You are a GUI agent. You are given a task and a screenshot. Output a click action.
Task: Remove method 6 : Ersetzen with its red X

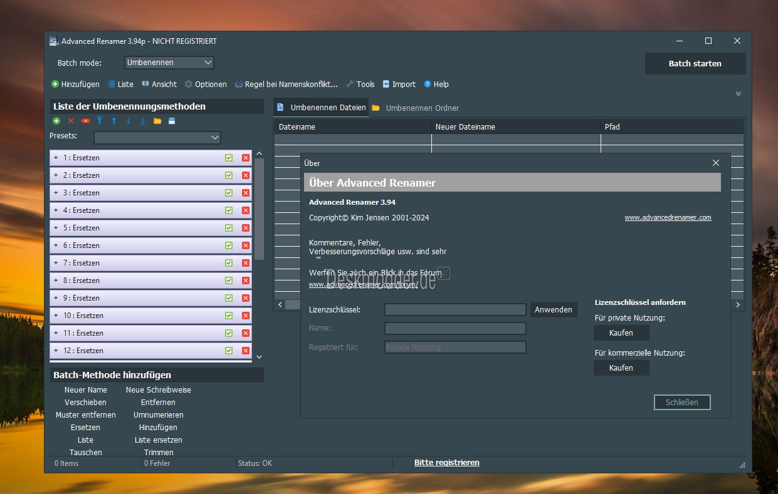(x=246, y=245)
